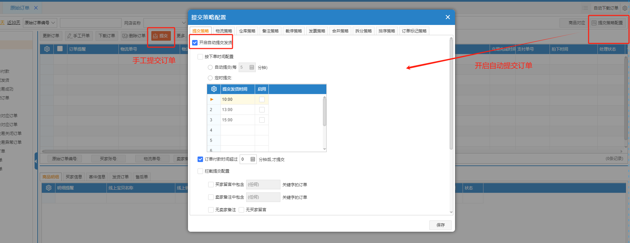The width and height of the screenshot is (630, 243).
Task: Select the 提交策略 tab
Action: point(201,31)
